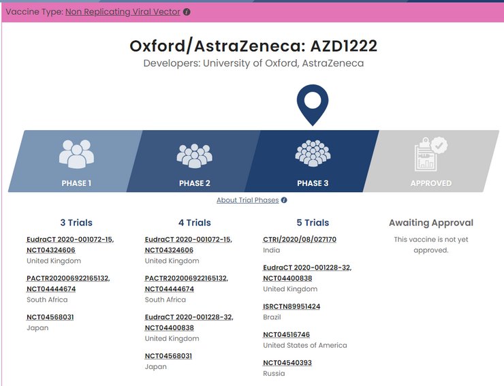
Task: Open Phase 1 NCT04324606 trial link
Action: coord(51,250)
